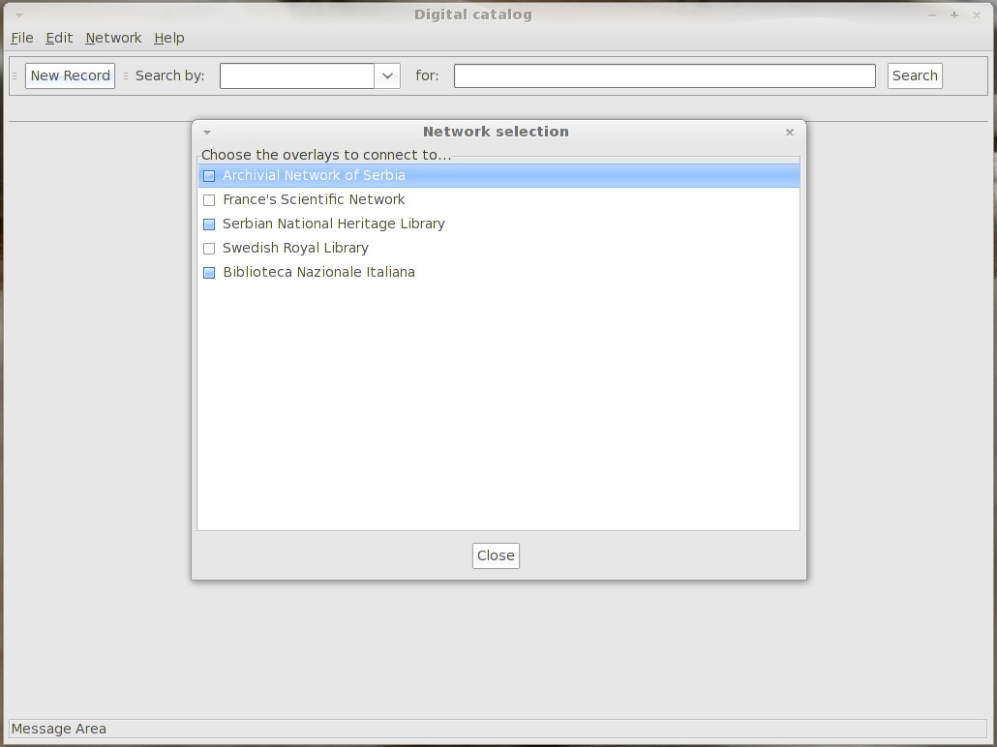Toggle Archivial Network of Serbia checkbox
This screenshot has height=747, width=997.
pos(209,176)
